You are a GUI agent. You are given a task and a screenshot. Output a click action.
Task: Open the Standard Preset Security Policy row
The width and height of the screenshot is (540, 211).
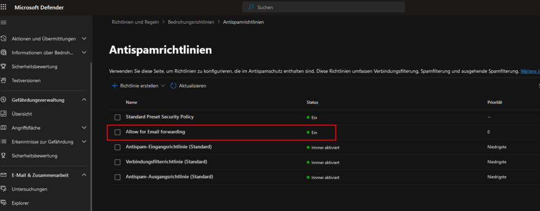pyautogui.click(x=160, y=117)
